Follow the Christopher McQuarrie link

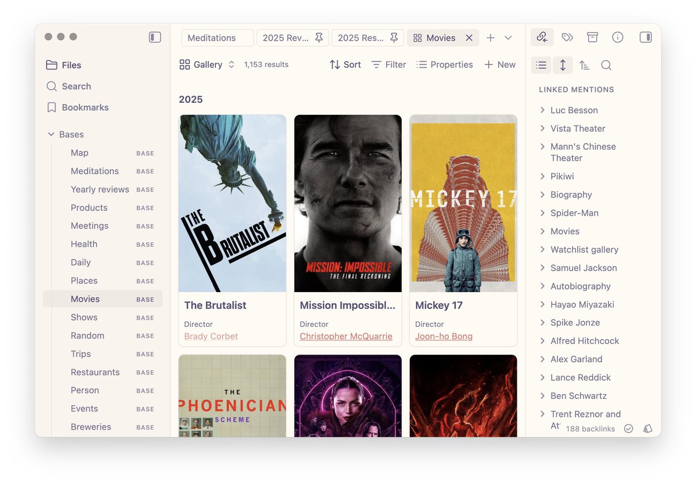point(346,336)
